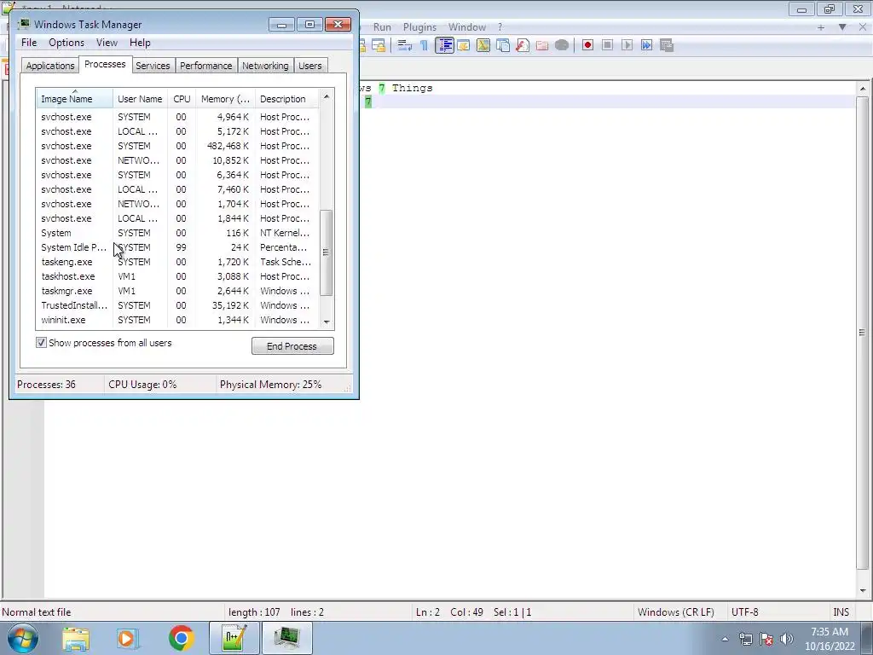This screenshot has width=873, height=655.
Task: Click the Stop Recording macro icon
Action: 607,46
